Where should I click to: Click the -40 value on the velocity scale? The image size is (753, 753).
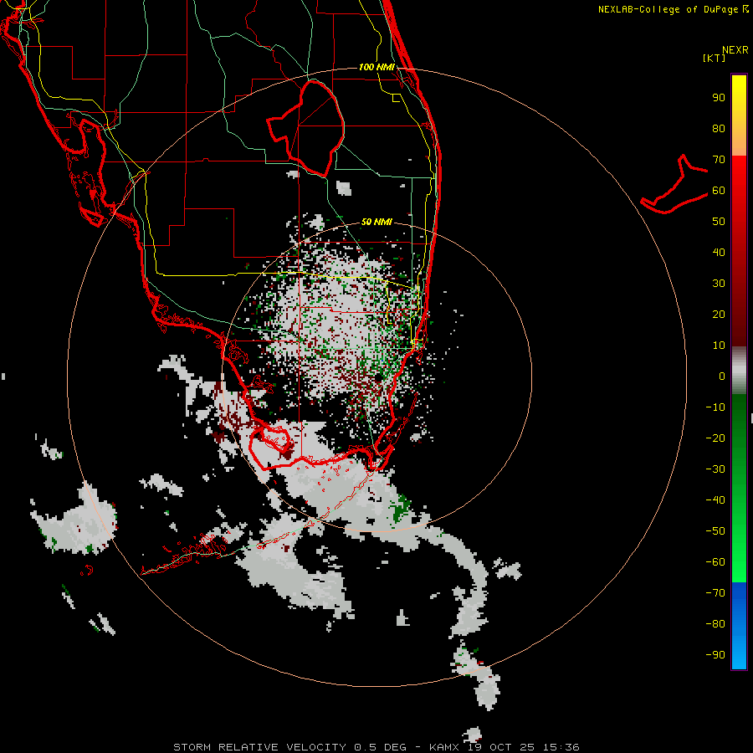tap(715, 500)
